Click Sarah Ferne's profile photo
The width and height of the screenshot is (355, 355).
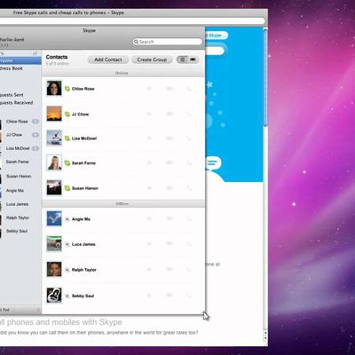point(54,162)
